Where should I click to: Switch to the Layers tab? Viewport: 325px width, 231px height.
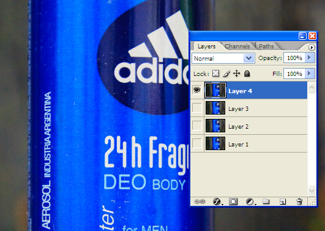(x=206, y=47)
